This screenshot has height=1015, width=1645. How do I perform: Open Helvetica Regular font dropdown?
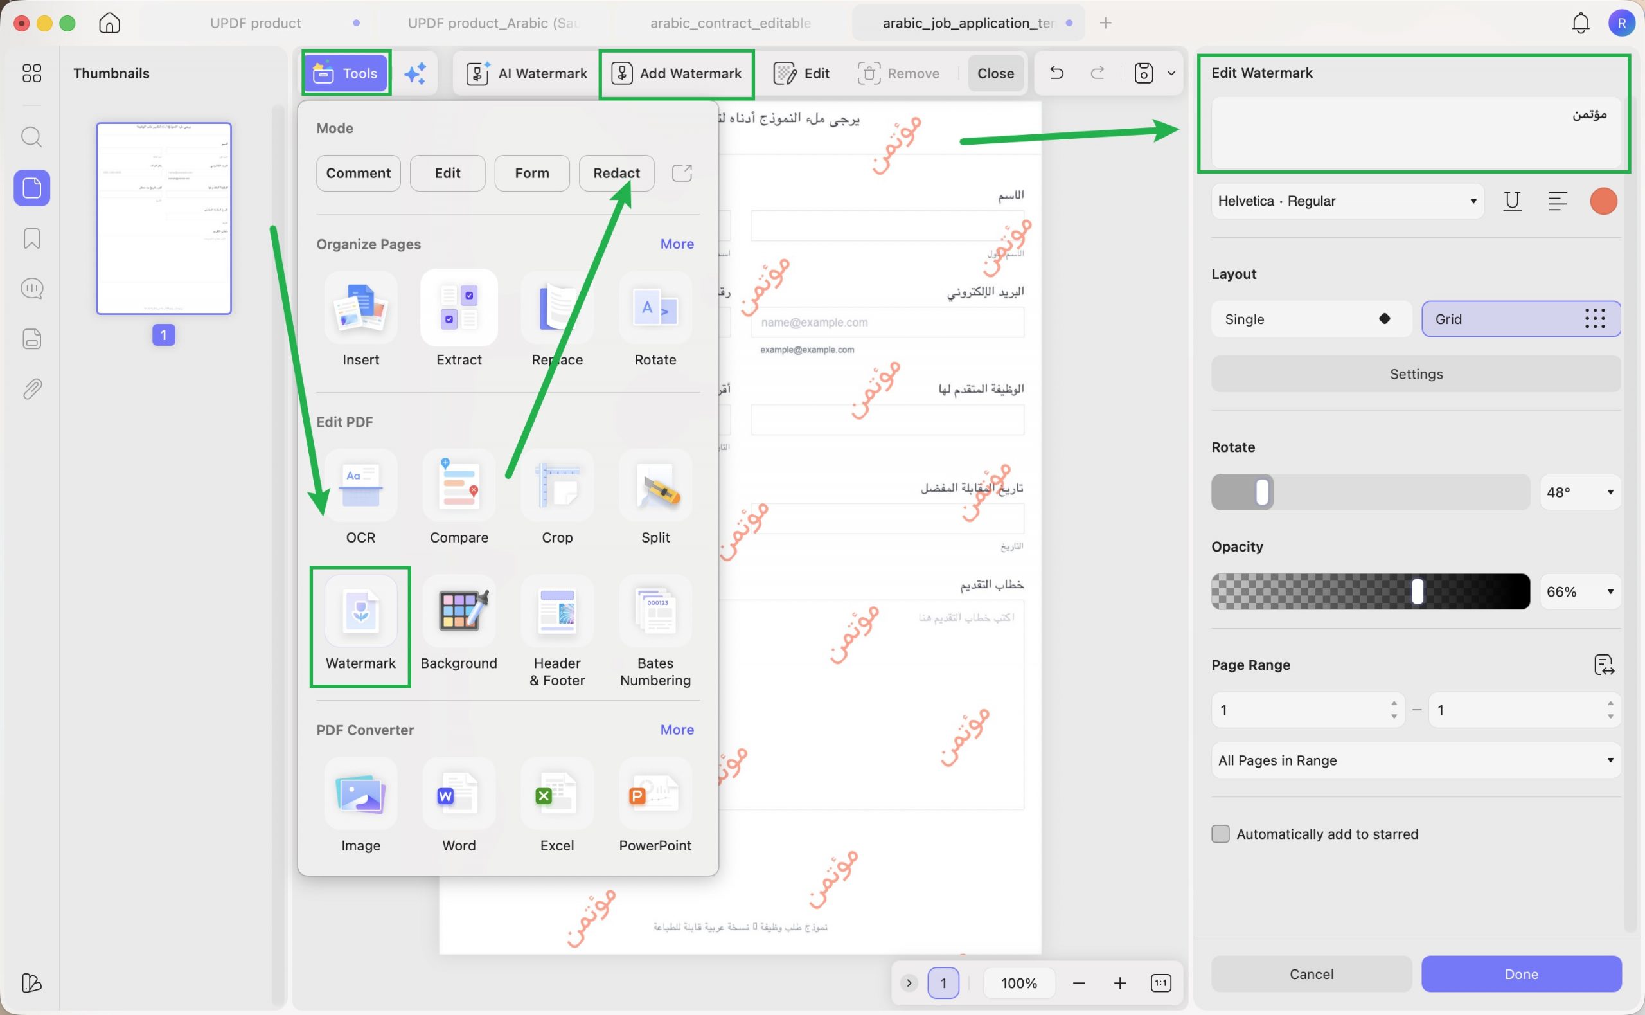(1347, 201)
